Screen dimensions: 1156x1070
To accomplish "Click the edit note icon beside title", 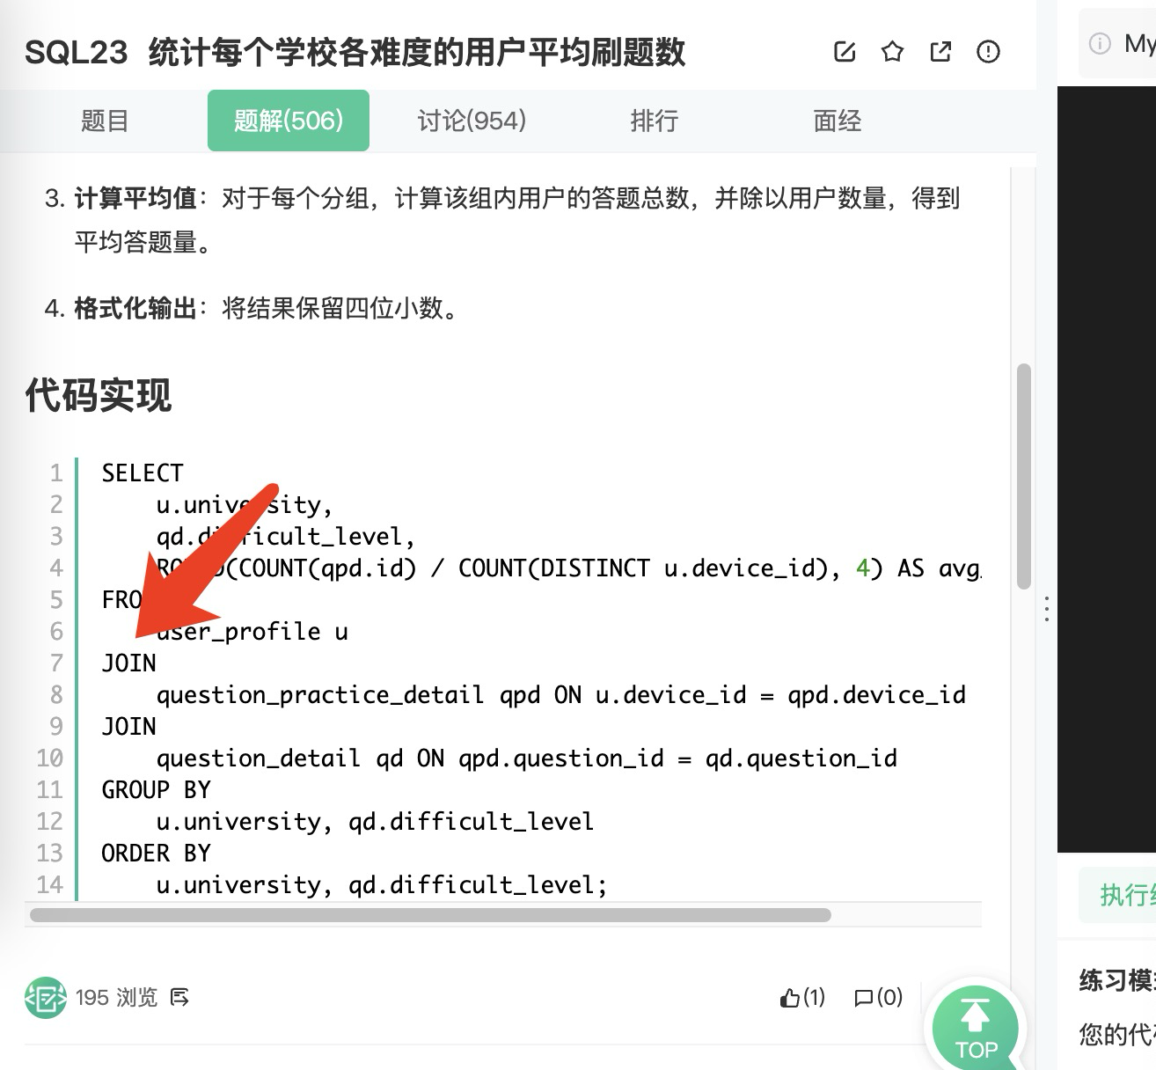I will pos(845,52).
